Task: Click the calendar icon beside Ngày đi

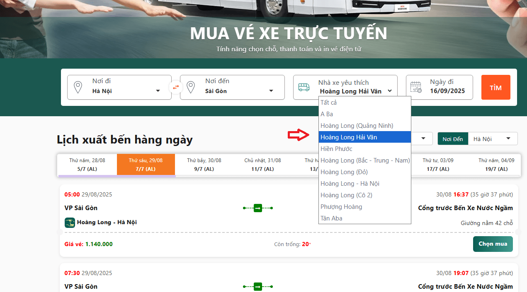Action: [x=415, y=87]
